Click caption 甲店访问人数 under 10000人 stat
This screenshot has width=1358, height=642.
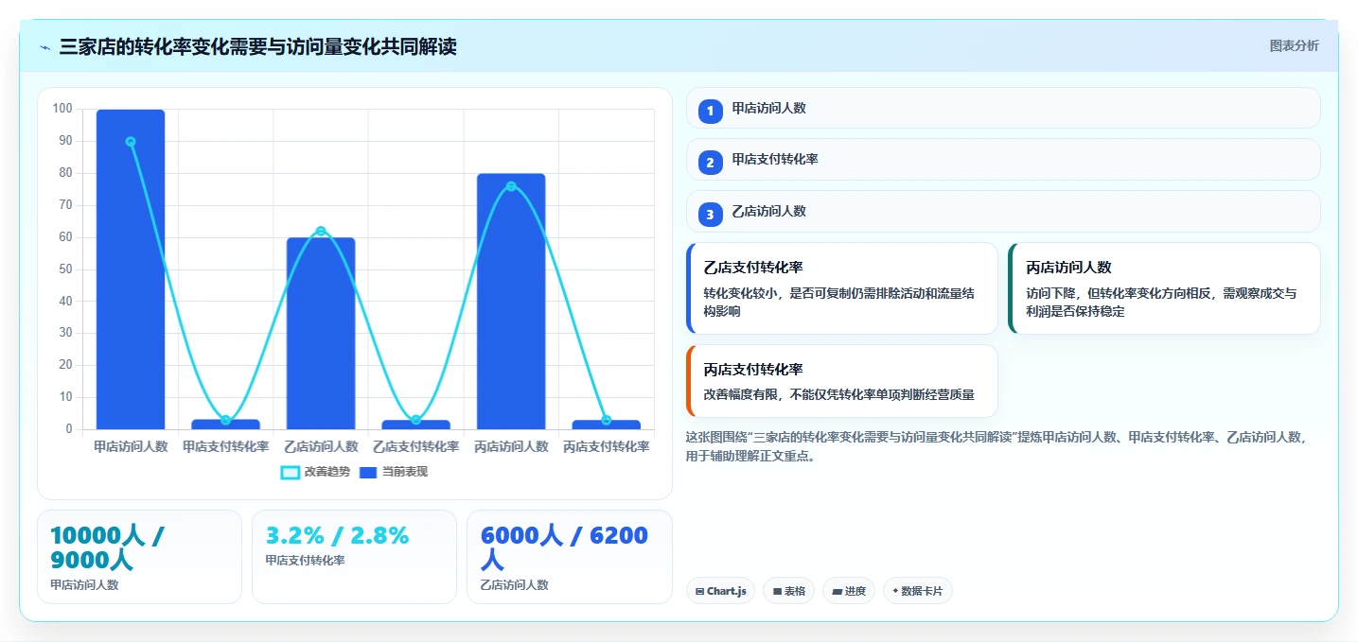[84, 584]
